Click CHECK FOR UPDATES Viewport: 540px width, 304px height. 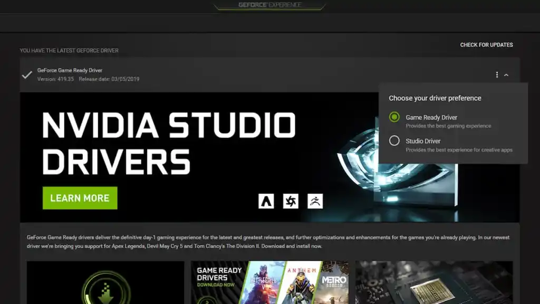point(486,45)
